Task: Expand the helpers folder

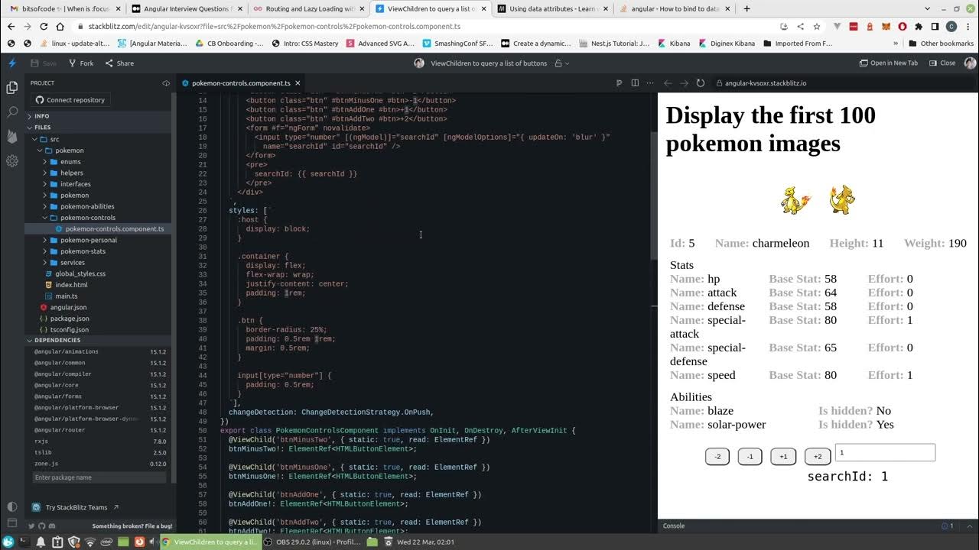Action: [x=72, y=173]
